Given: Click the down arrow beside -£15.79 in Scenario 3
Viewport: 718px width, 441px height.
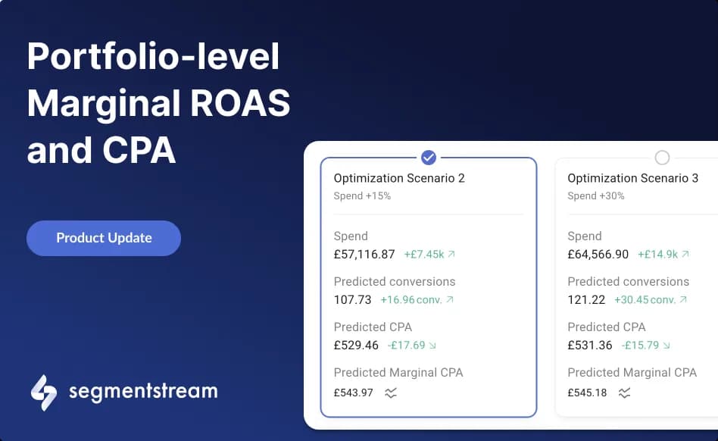Looking at the screenshot, I should [666, 346].
